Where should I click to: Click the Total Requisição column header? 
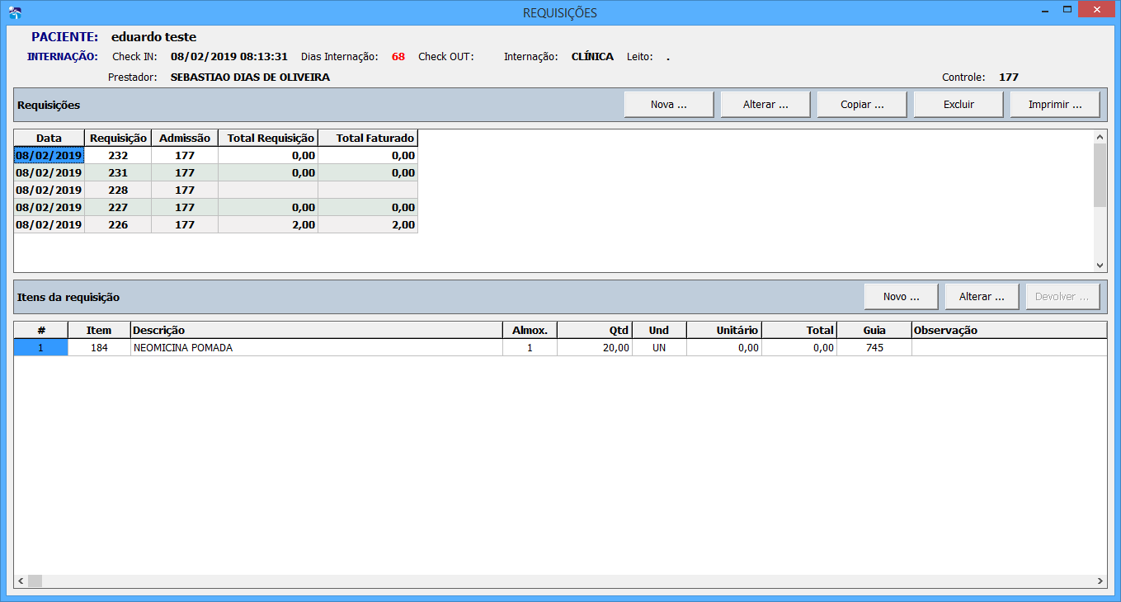click(x=268, y=138)
